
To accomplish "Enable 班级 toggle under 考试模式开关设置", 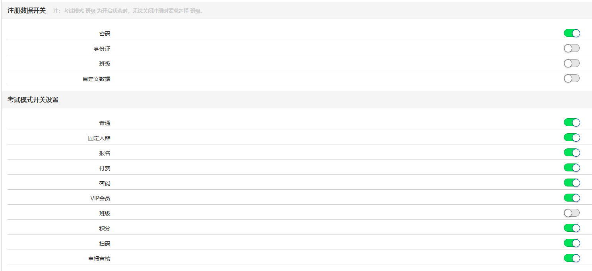I will [572, 213].
